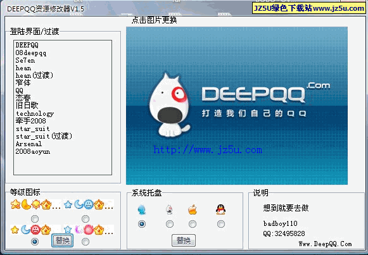Click 替换 button in 系统托盘 panel
Screen dimensions: 368x255
pos(184,240)
